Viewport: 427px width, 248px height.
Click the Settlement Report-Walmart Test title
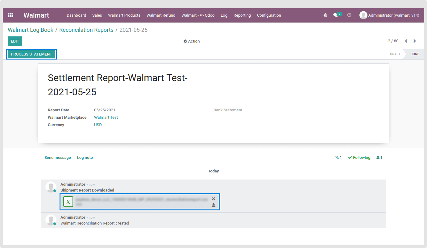[x=118, y=85]
